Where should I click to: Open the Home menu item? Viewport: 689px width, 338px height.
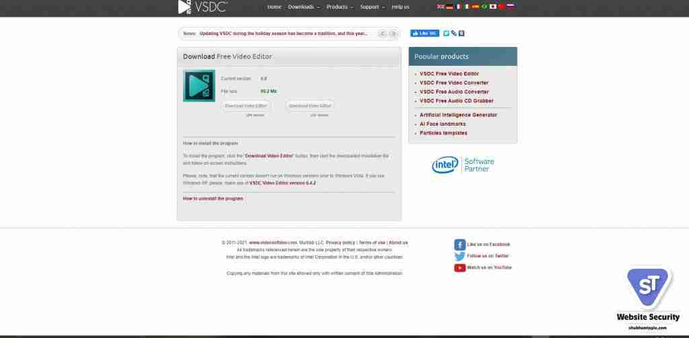click(275, 7)
